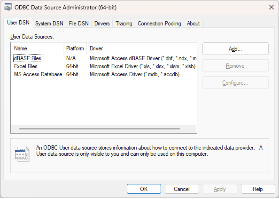Screen dimensions: 279x199
Task: Click the N/A platform cell
Action: [x=71, y=58]
